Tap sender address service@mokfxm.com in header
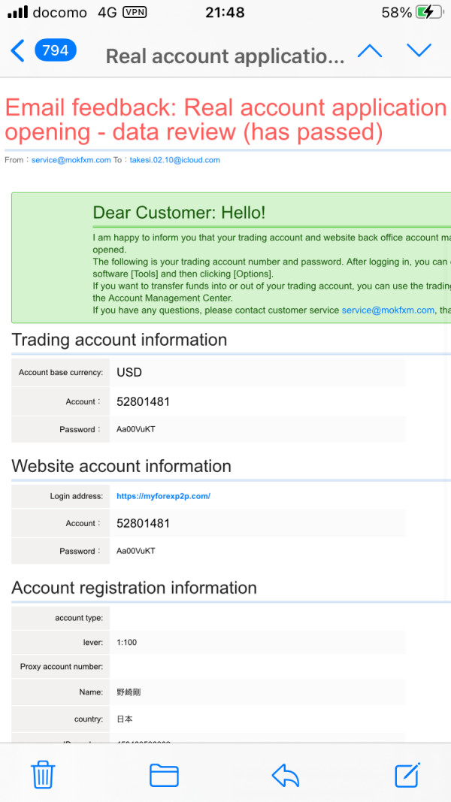The image size is (451, 802). point(71,160)
